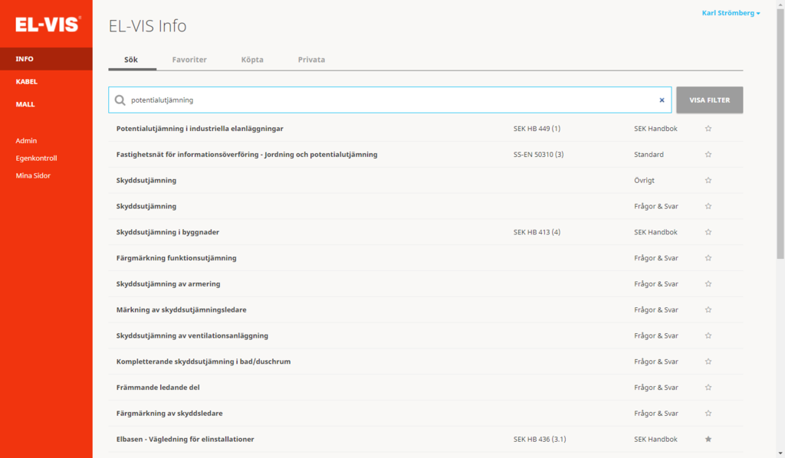Click the 'SS-EN 50310 (3)' reference
This screenshot has height=458, width=785.
[538, 155]
